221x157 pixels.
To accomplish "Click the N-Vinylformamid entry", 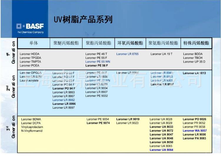I will [32, 131].
